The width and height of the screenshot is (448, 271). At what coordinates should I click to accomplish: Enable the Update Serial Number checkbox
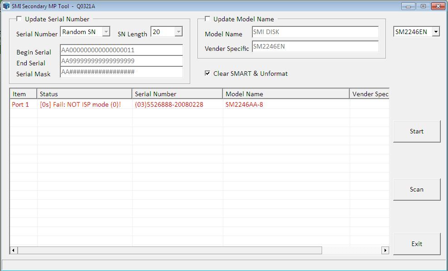tap(19, 19)
